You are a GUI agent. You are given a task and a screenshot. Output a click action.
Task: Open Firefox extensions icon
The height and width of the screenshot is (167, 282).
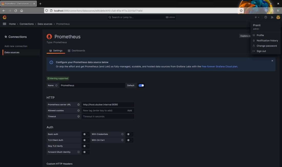pyautogui.click(x=272, y=10)
